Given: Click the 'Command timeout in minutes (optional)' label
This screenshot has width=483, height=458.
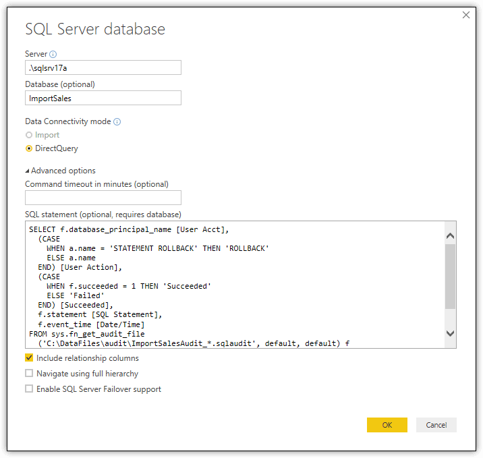Looking at the screenshot, I should click(x=96, y=184).
